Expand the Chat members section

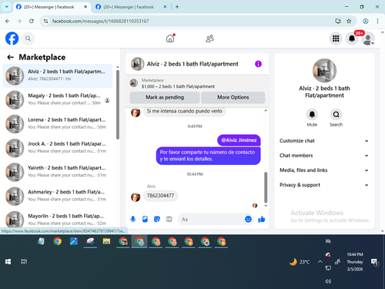coord(324,156)
